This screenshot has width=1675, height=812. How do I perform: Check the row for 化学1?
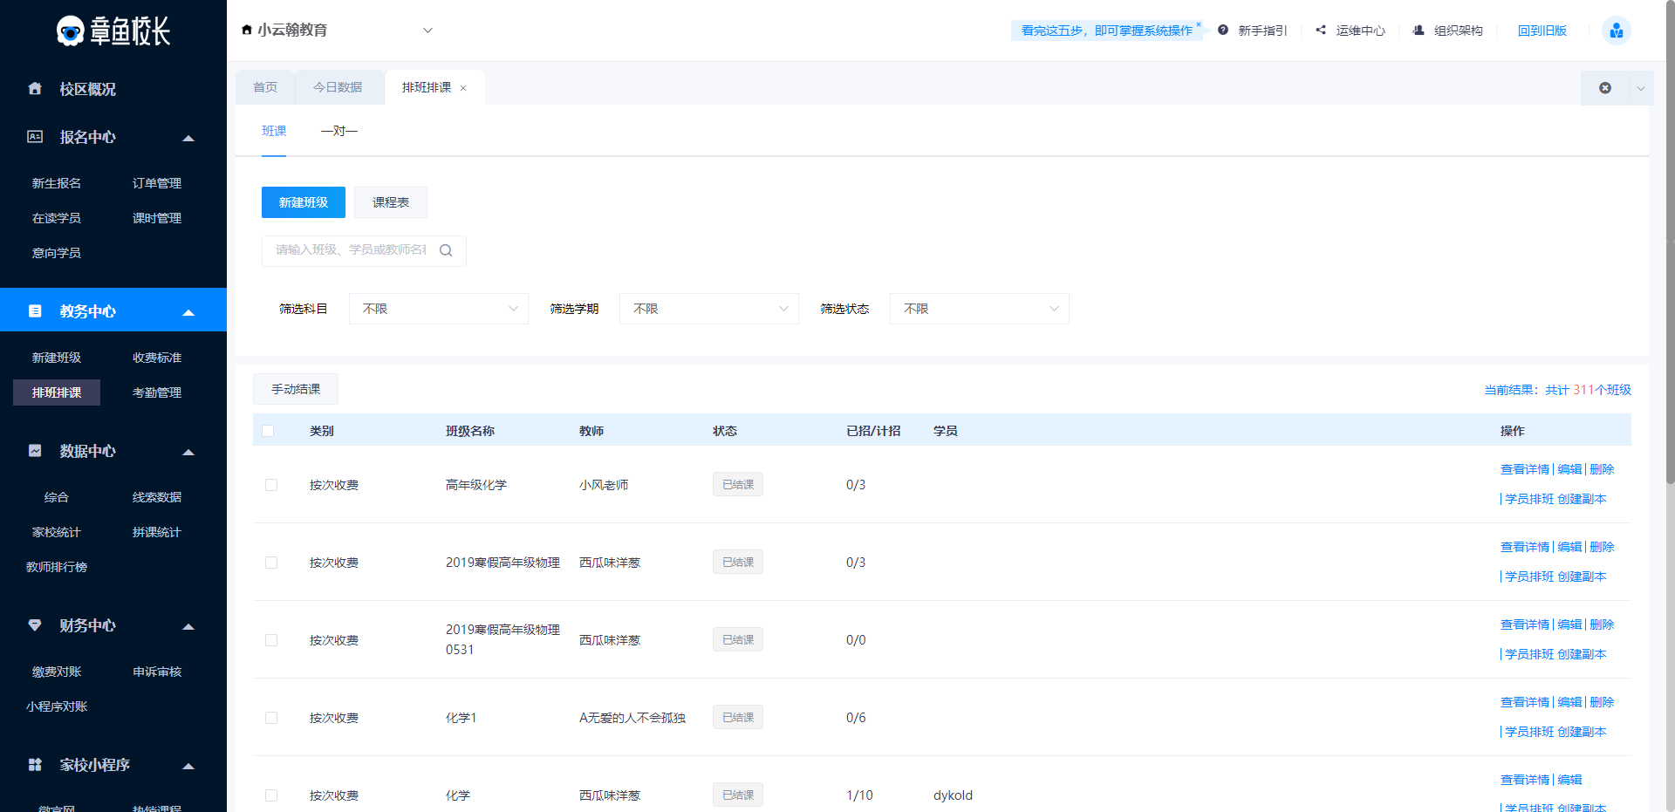271,718
